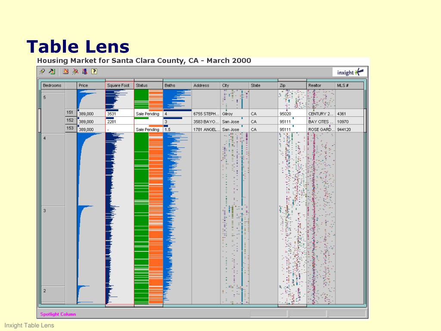This screenshot has width=441, height=331.
Task: Click realtor BAY CITES...
Action: [321, 122]
